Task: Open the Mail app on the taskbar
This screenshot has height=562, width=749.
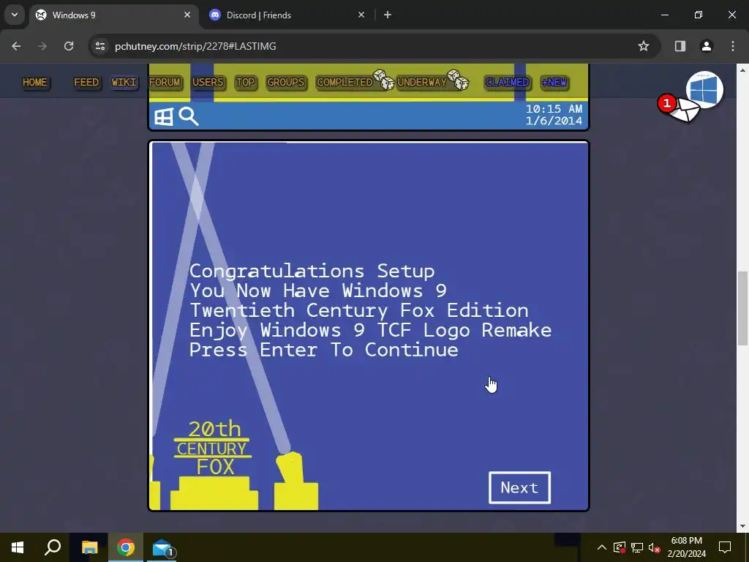Action: pos(162,547)
